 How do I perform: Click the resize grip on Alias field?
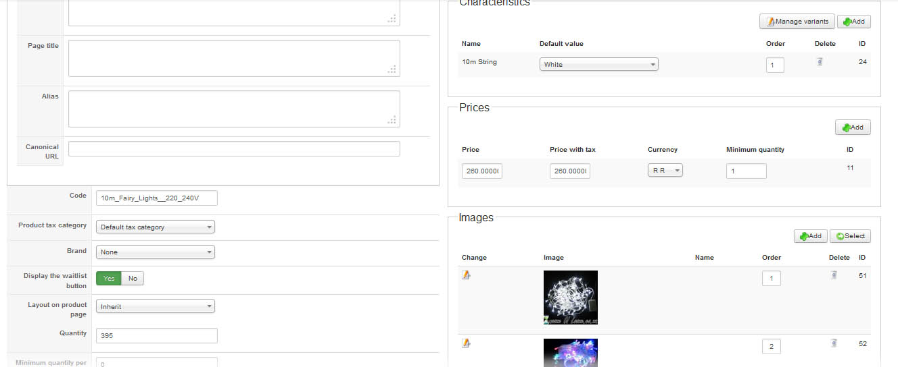click(392, 119)
